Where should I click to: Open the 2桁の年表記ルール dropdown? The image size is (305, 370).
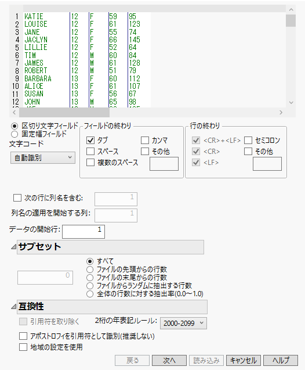pyautogui.click(x=183, y=323)
